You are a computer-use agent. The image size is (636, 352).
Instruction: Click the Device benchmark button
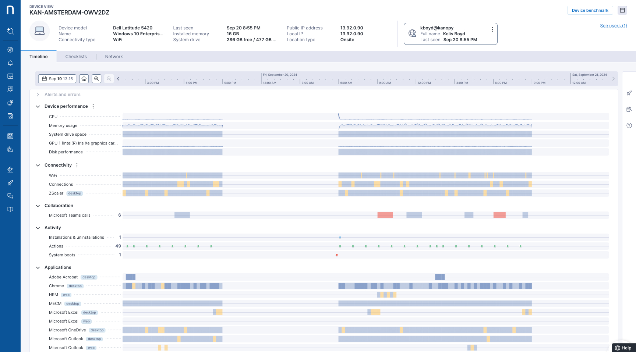coord(590,10)
